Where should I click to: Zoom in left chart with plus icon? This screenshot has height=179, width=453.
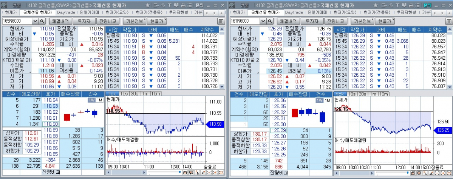(215, 173)
